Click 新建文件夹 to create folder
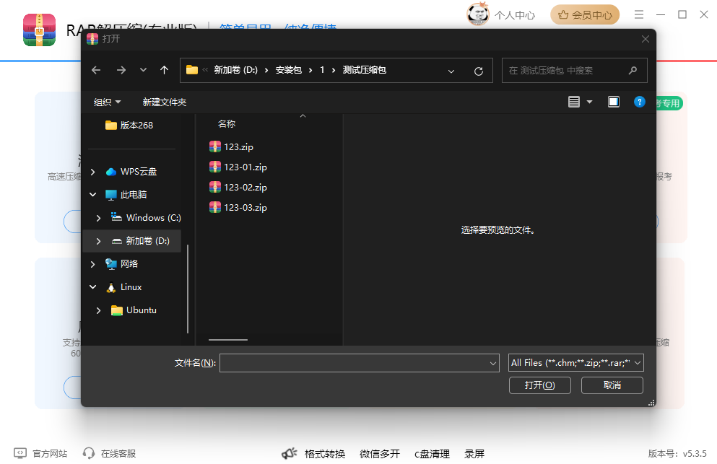Image resolution: width=717 pixels, height=464 pixels. click(164, 102)
